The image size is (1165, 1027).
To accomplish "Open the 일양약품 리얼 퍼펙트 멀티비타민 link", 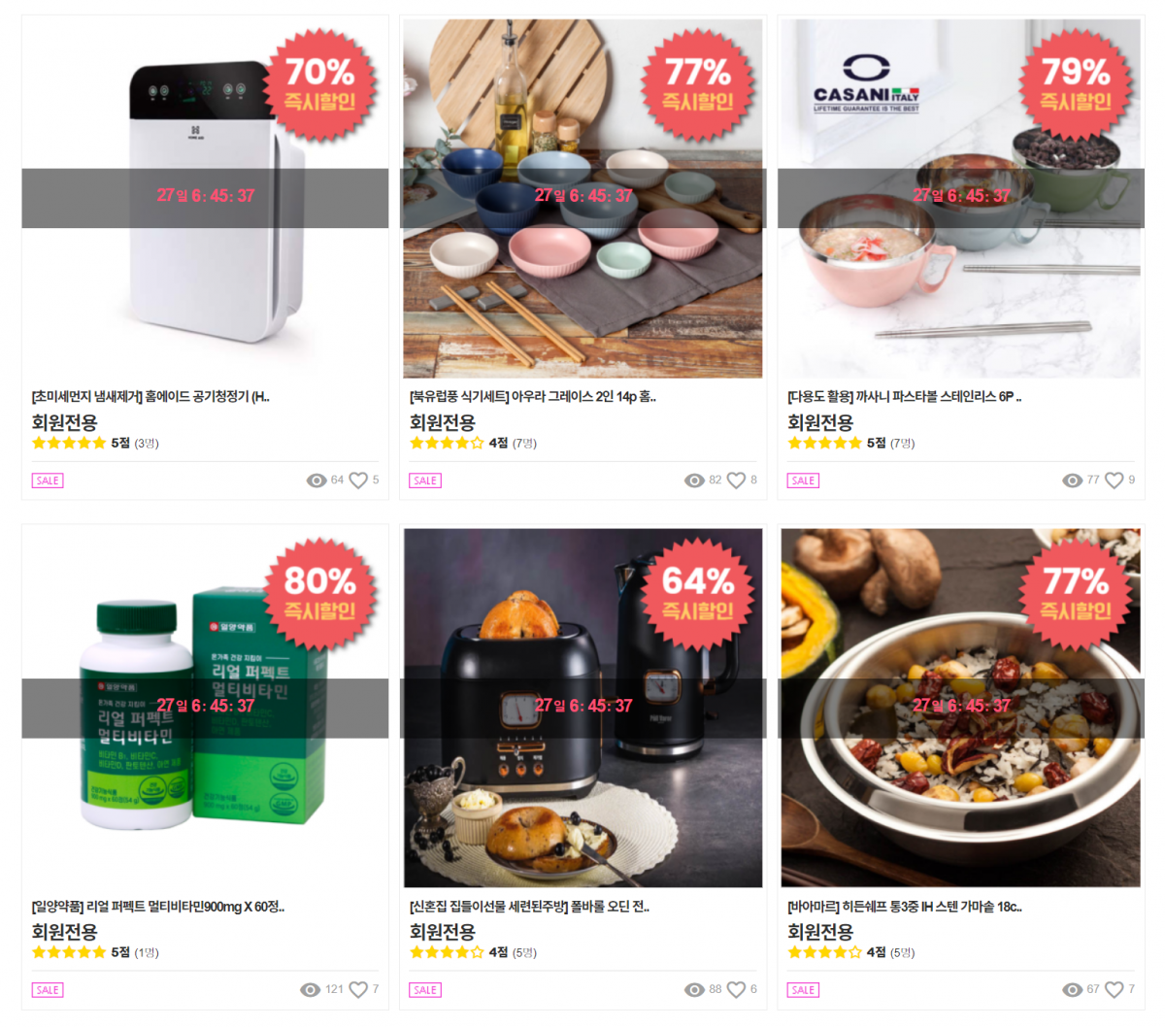I will tap(158, 907).
